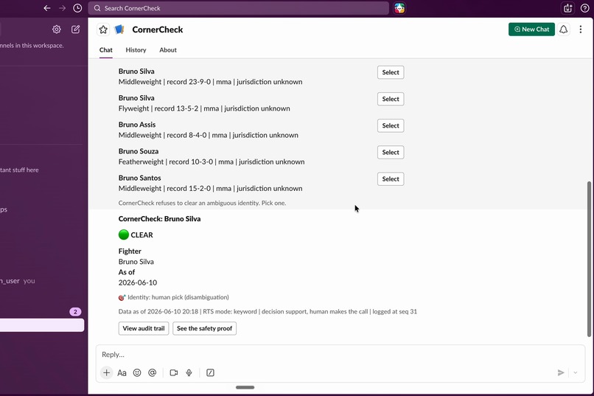The width and height of the screenshot is (594, 396).
Task: Click the green CLEAR status
Action: coord(136,235)
